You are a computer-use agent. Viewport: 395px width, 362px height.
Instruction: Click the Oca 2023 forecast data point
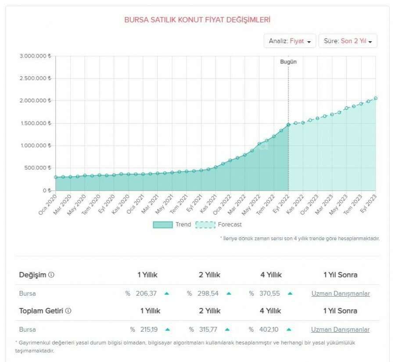click(317, 118)
